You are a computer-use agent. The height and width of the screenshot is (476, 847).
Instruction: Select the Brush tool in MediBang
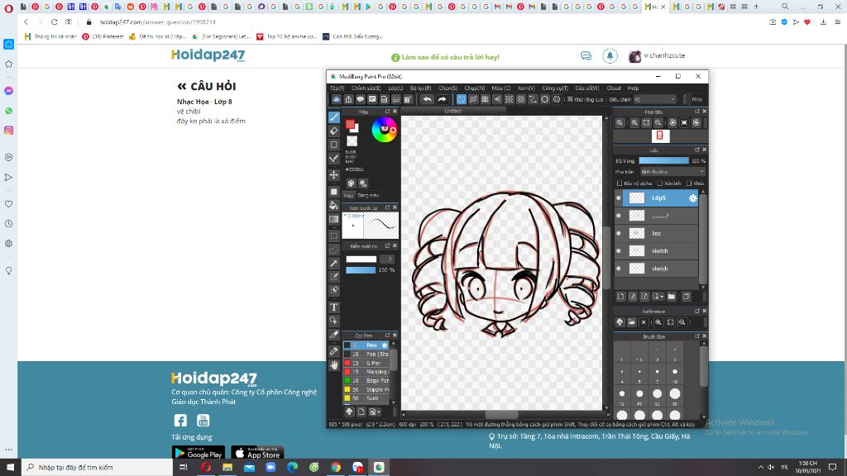(x=334, y=117)
